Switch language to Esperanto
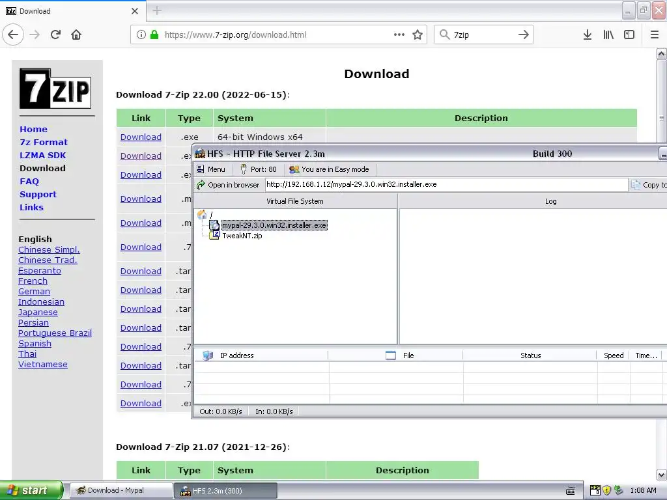 coord(40,270)
